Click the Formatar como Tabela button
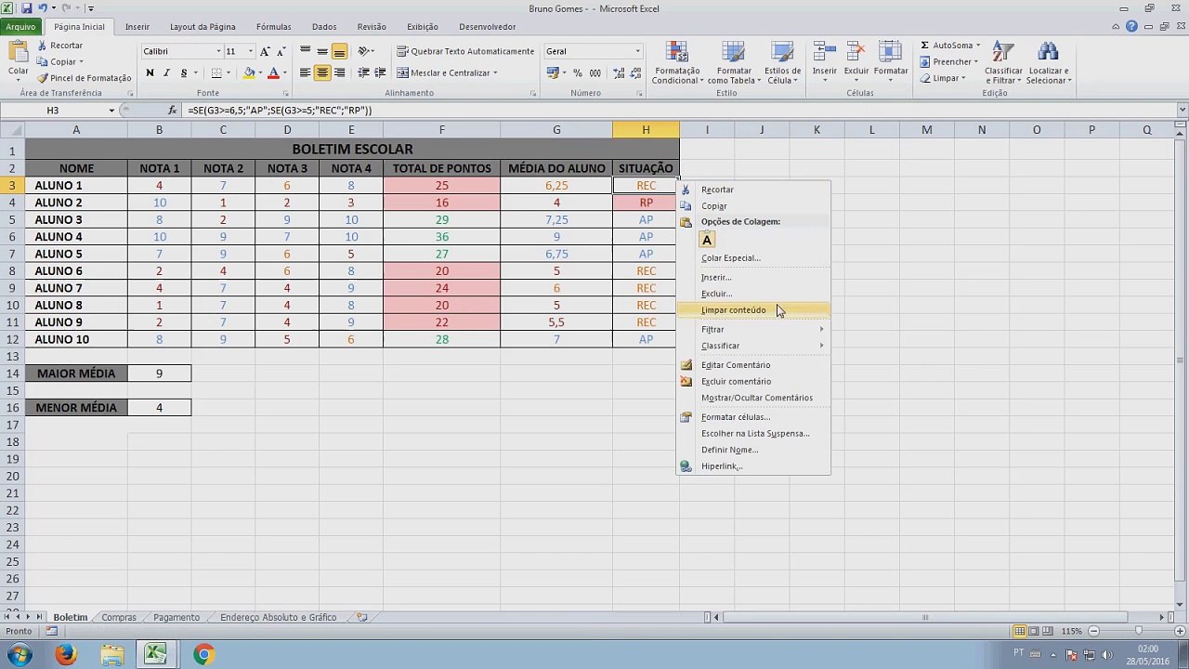The image size is (1189, 669). tap(734, 63)
